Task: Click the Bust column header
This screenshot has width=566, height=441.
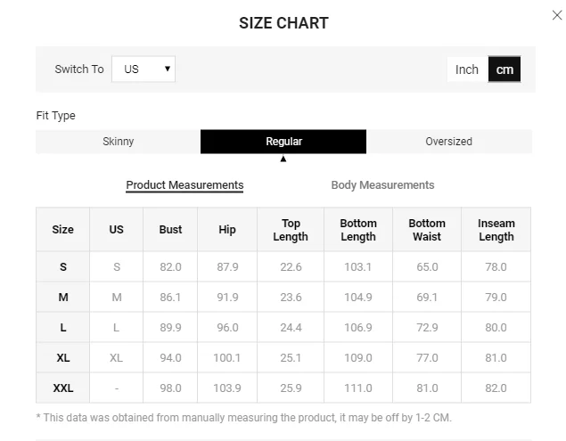Action: point(170,230)
